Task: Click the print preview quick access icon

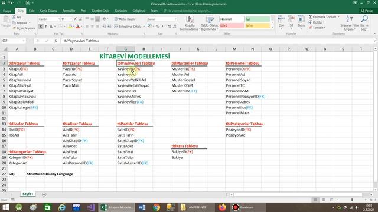Action: [28, 2]
